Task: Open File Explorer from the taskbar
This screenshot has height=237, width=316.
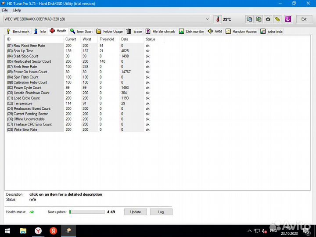Action: click(x=23, y=231)
